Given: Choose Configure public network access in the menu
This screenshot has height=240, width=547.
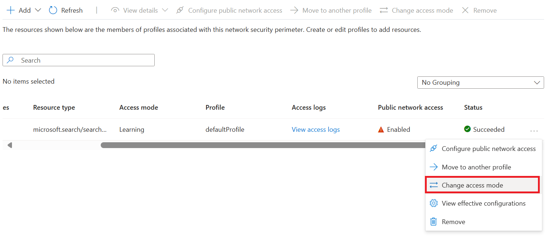Looking at the screenshot, I should pos(489,148).
